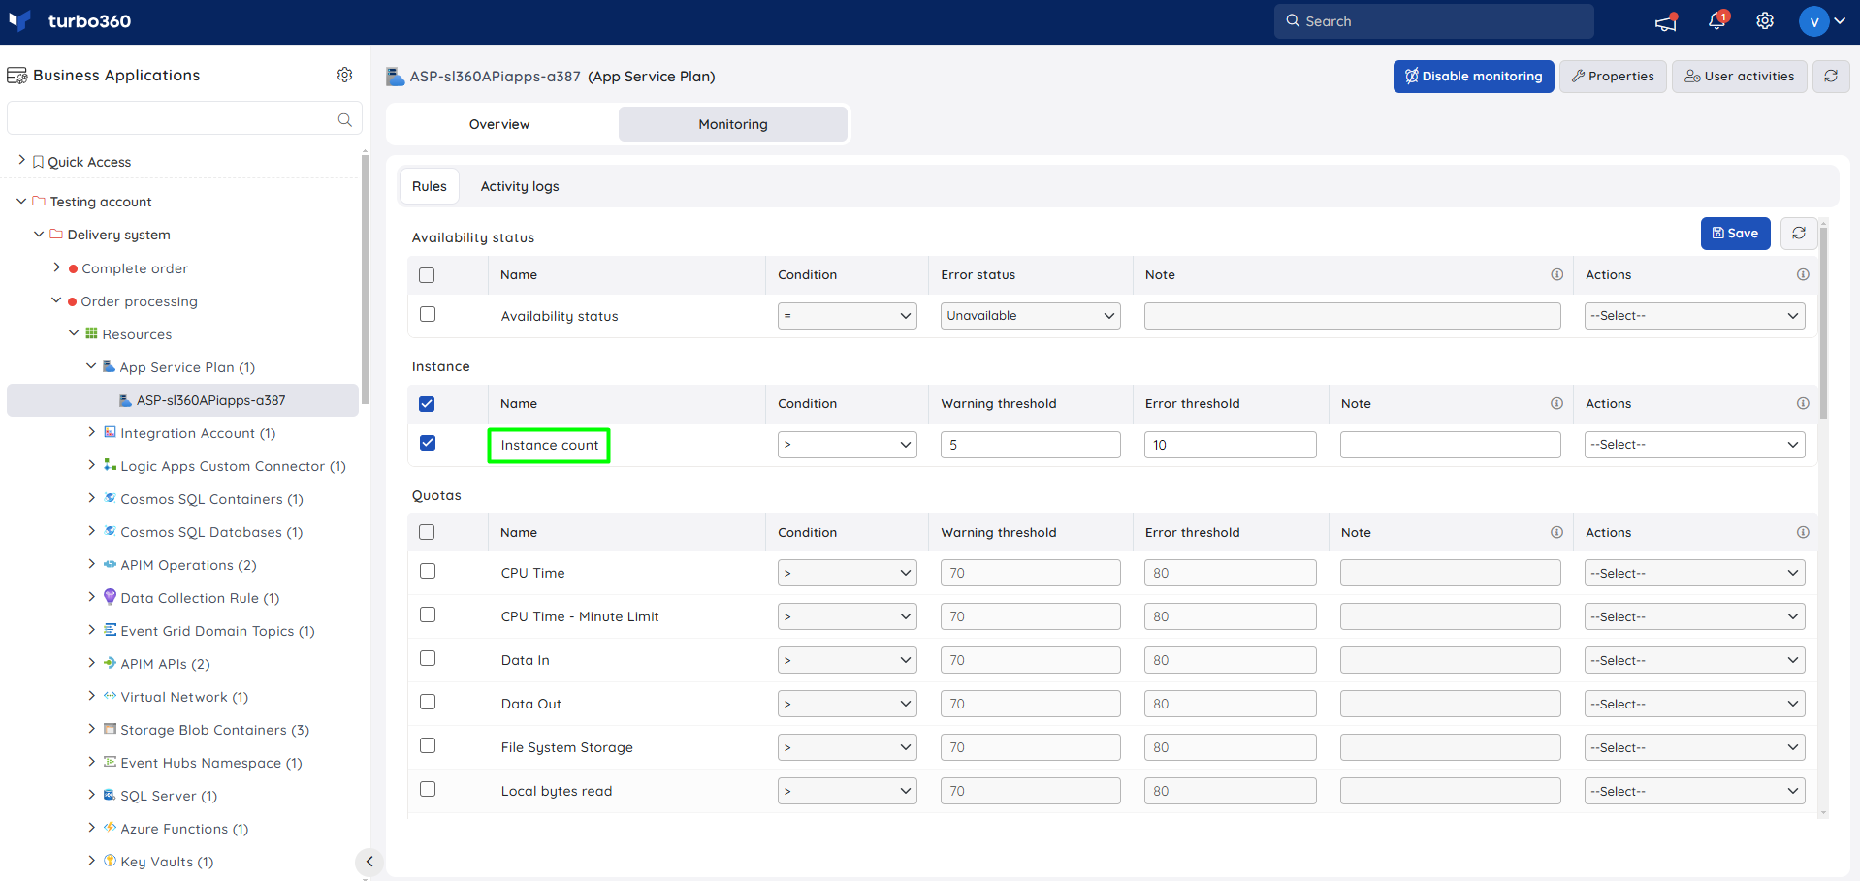
Task: Refresh rules with icon beside Save
Action: (1799, 234)
